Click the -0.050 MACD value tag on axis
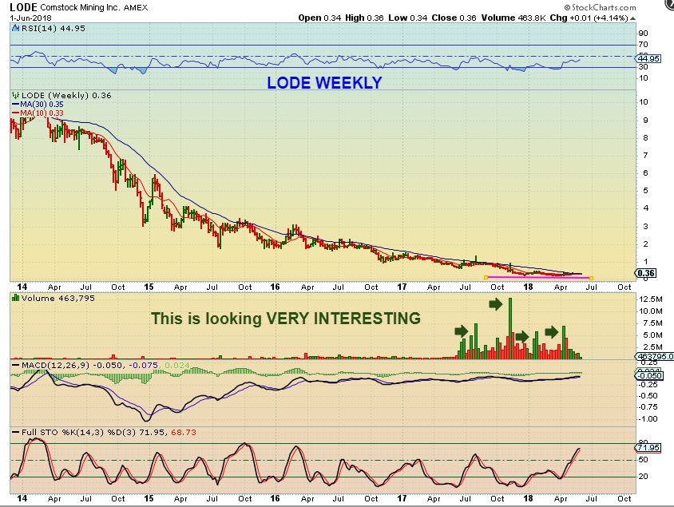674x507 pixels. [x=648, y=375]
